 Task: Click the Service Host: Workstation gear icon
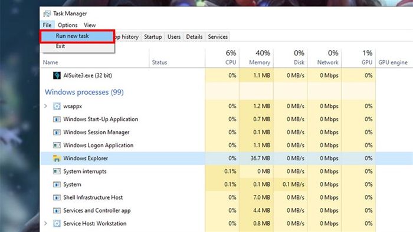[57, 224]
